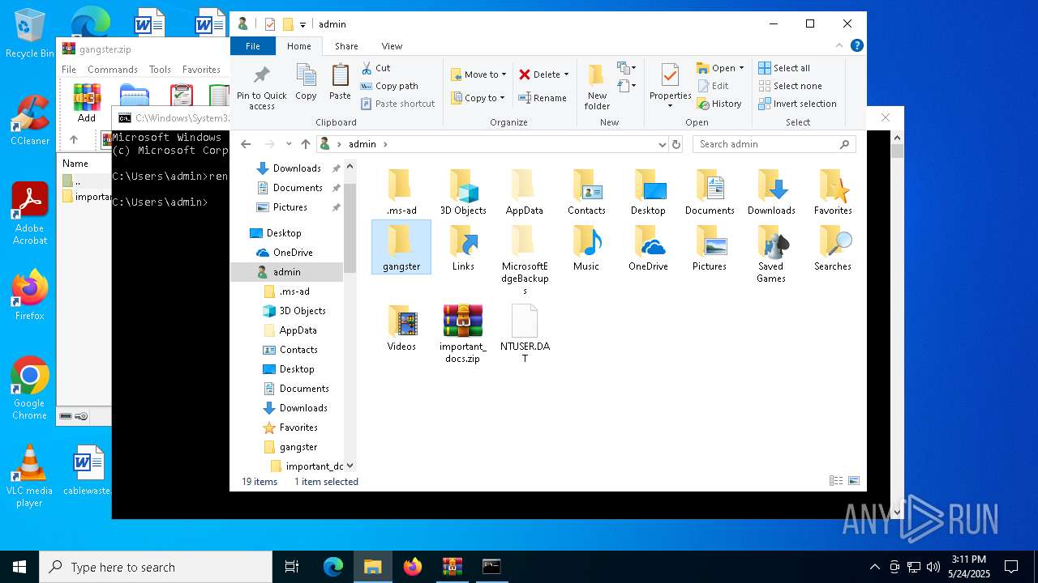Switch to the View tab
This screenshot has width=1038, height=583.
[392, 46]
